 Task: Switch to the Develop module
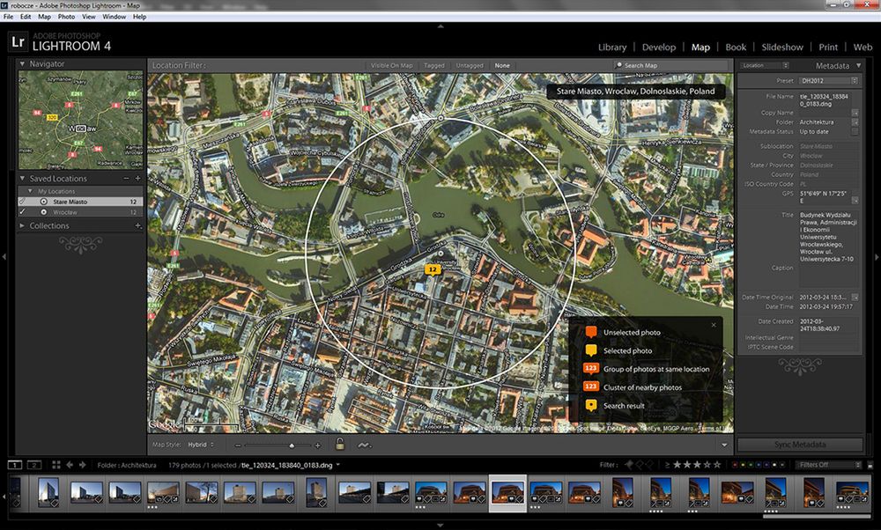(658, 48)
